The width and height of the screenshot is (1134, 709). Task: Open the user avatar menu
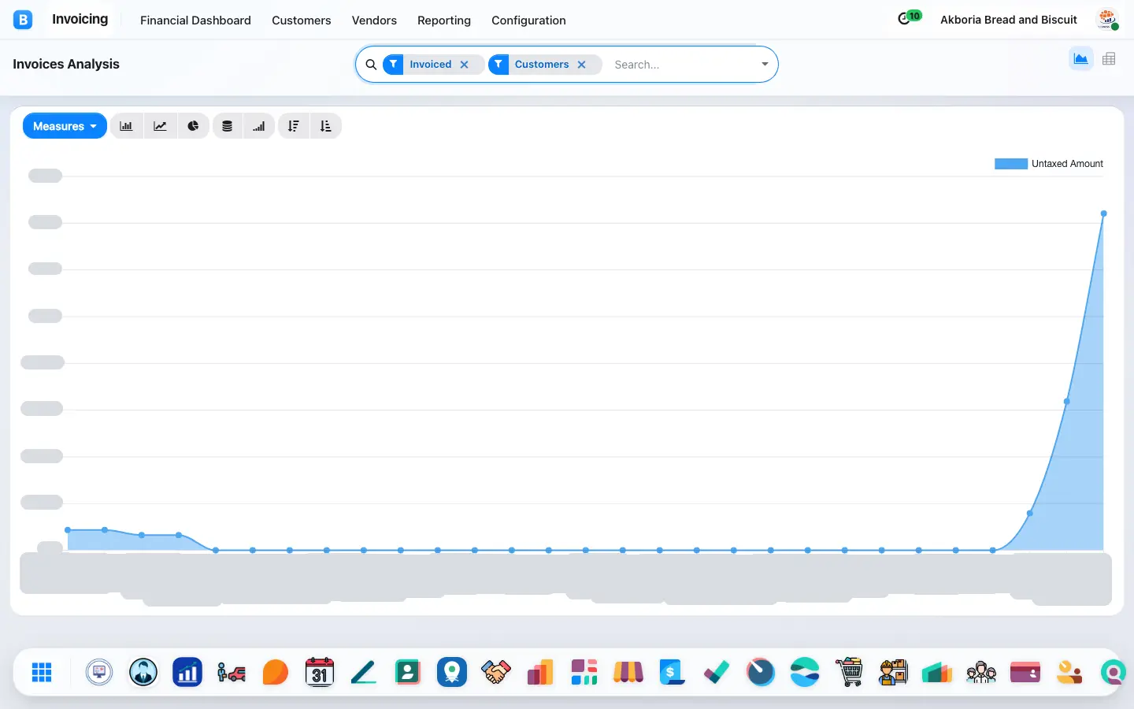click(1107, 20)
